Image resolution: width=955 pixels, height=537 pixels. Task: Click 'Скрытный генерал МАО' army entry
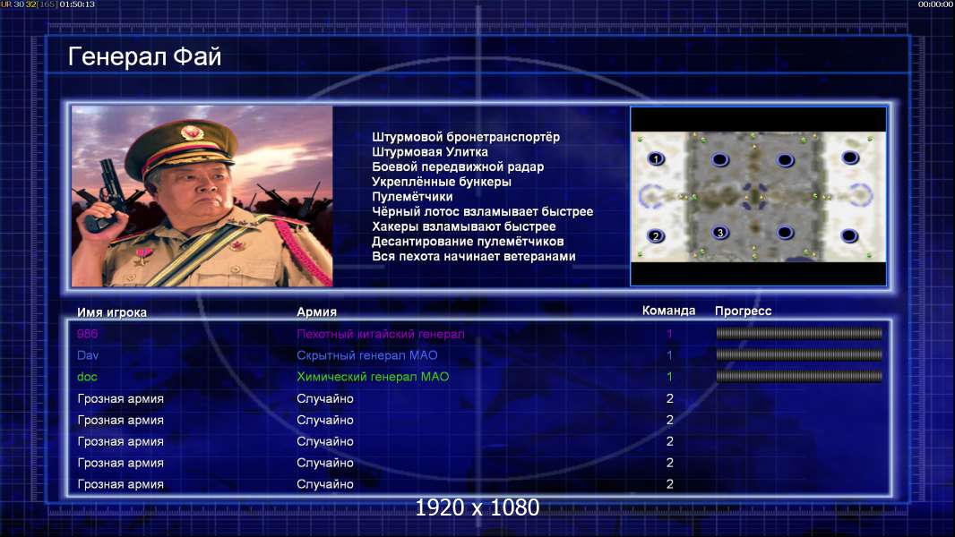[367, 355]
